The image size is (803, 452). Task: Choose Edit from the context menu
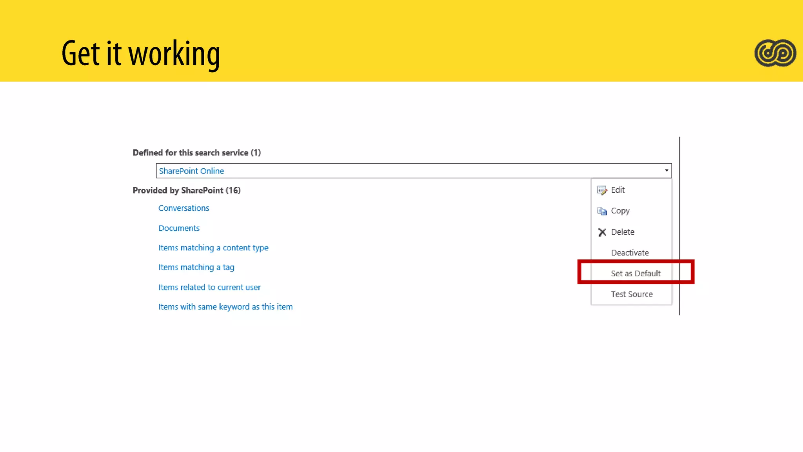(618, 190)
